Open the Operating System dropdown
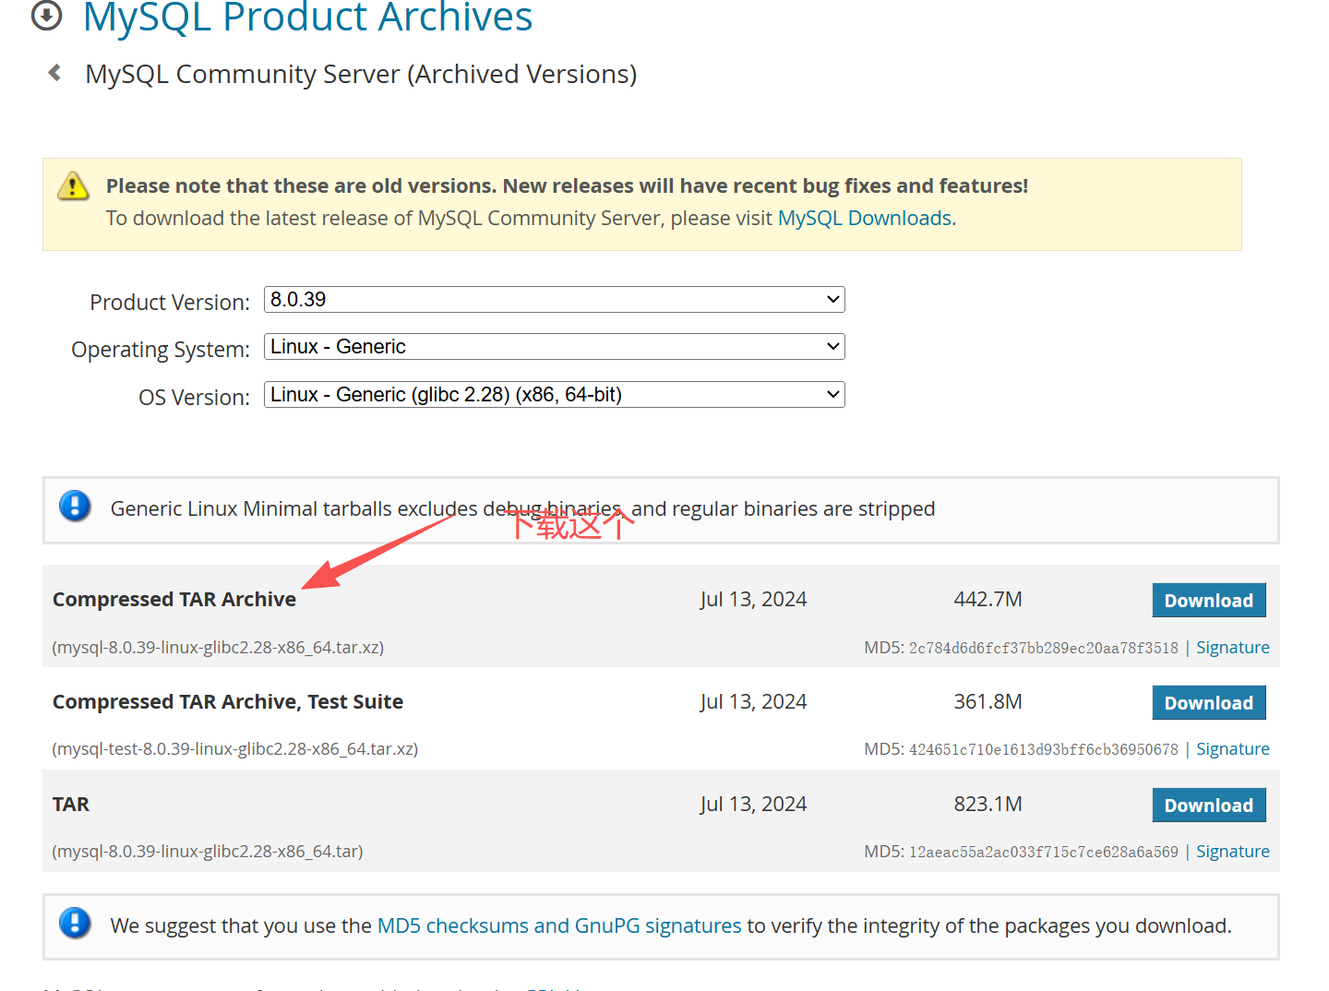This screenshot has width=1329, height=991. click(555, 347)
